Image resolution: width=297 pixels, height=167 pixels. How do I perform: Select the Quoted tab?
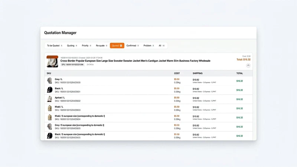(117, 46)
